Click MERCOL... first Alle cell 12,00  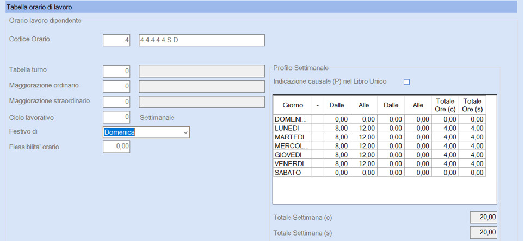363,145
